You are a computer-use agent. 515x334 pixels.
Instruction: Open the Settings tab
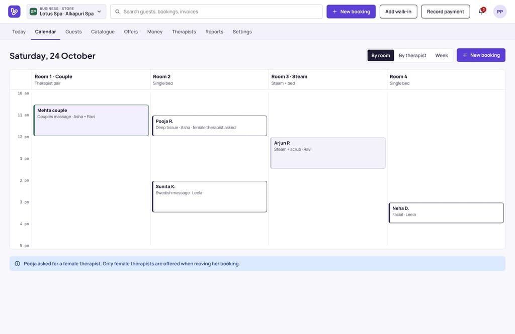pos(242,32)
